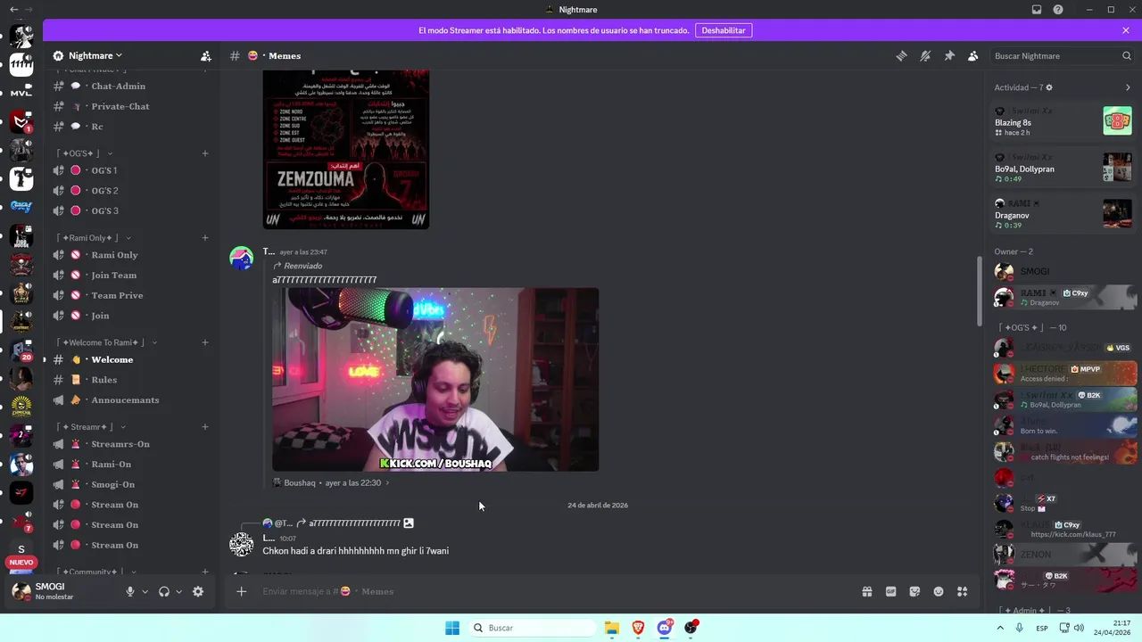Viewport: 1142px width, 642px height.
Task: Mute the microphone in user panel
Action: point(130,591)
